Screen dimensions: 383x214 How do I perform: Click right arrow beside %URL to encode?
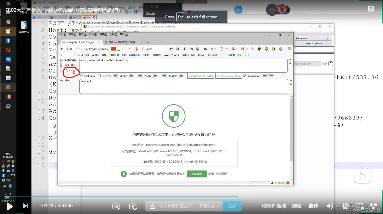click(x=155, y=76)
